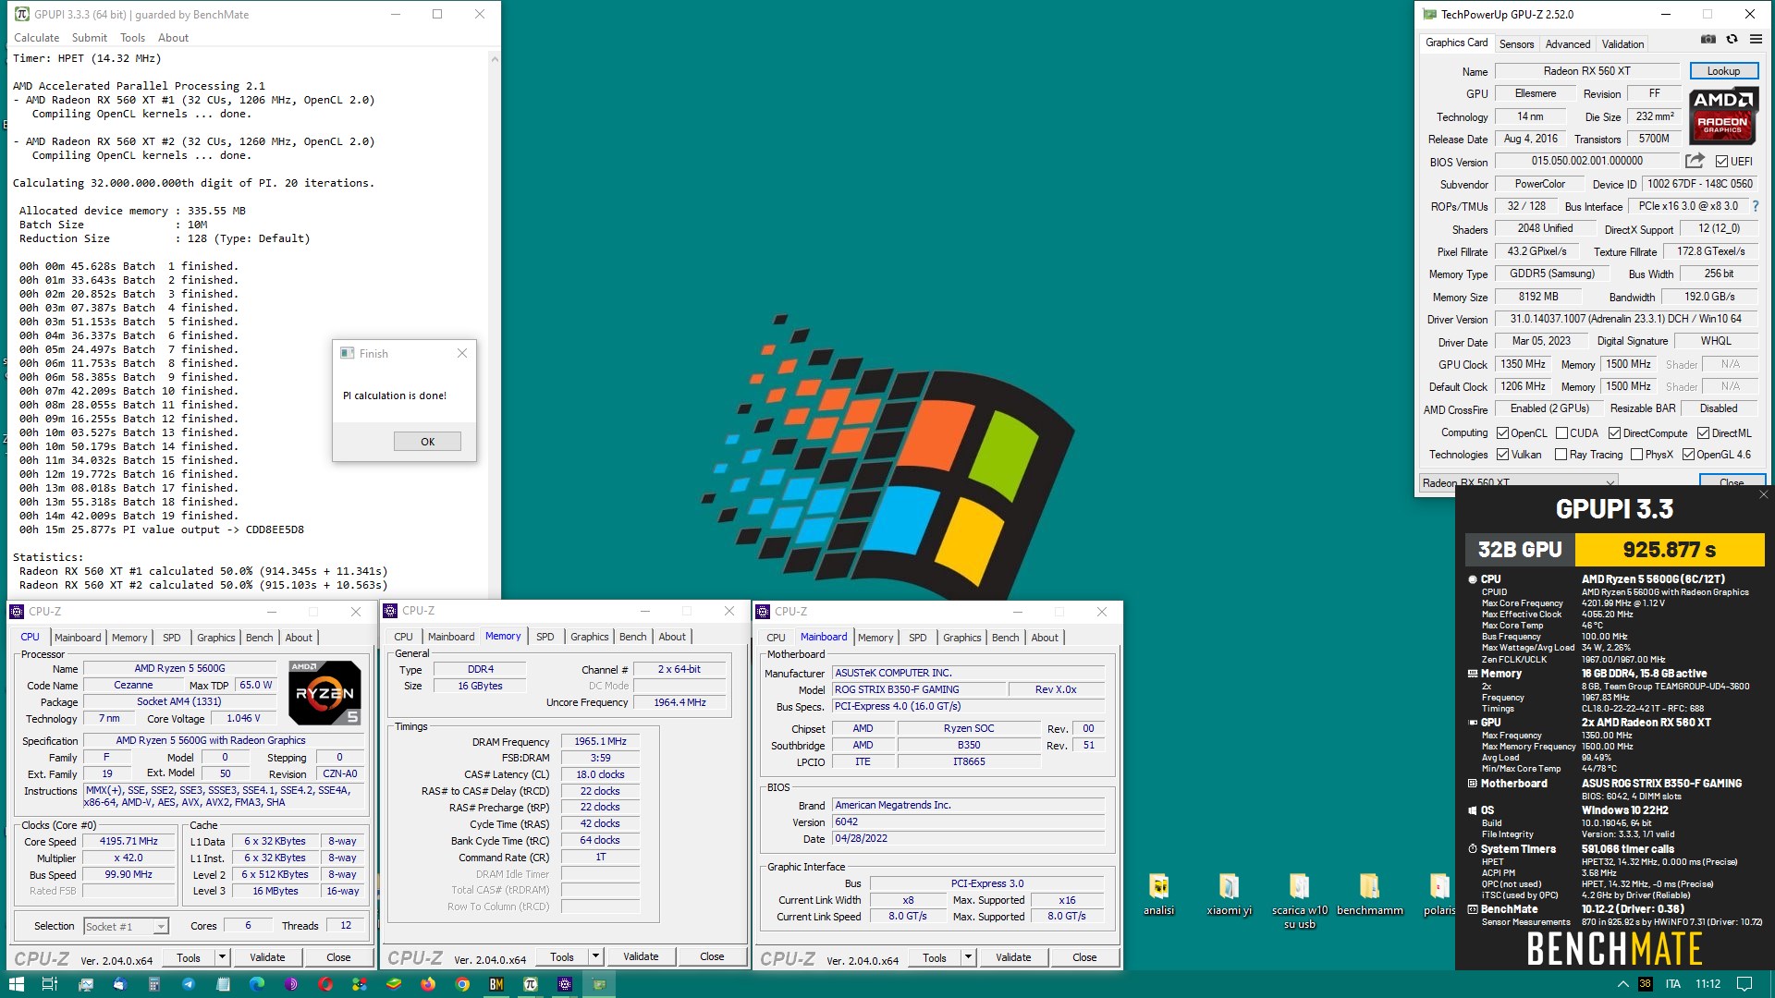Switch to the Sensors tab in GPU-Z
This screenshot has height=998, width=1775.
1516,43
